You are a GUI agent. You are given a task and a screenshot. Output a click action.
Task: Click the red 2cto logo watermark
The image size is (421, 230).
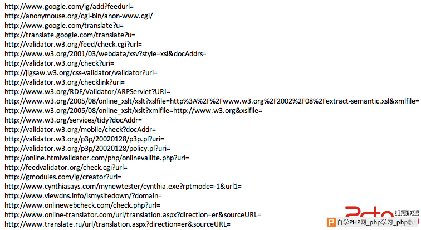point(369,212)
